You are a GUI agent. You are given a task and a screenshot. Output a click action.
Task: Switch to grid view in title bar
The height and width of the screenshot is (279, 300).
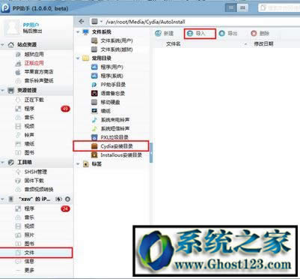tap(242, 8)
